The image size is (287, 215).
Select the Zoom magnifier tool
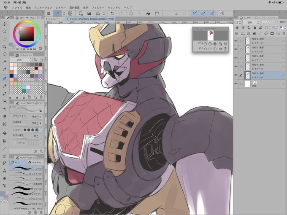[4, 32]
